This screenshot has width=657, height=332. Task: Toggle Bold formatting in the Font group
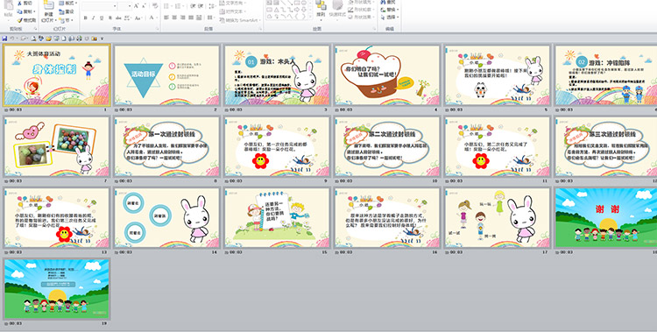[86, 18]
